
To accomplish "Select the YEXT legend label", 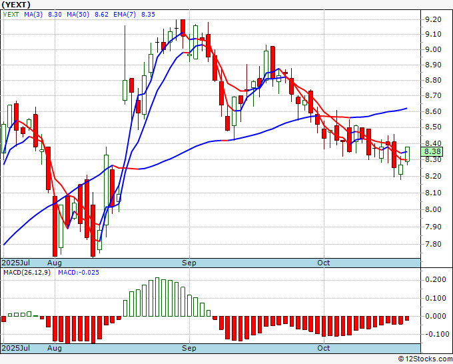I will pyautogui.click(x=11, y=15).
